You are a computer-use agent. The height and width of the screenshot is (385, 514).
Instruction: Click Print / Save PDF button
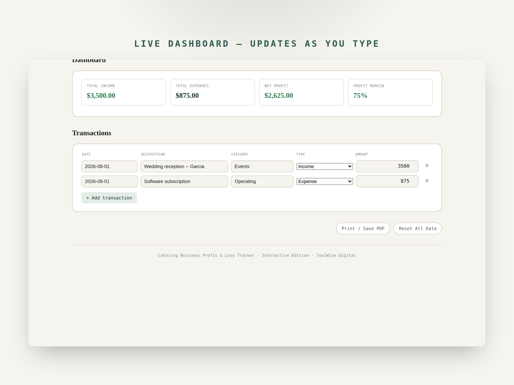point(363,228)
